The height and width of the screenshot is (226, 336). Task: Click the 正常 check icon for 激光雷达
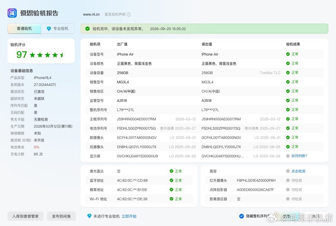[171, 171]
